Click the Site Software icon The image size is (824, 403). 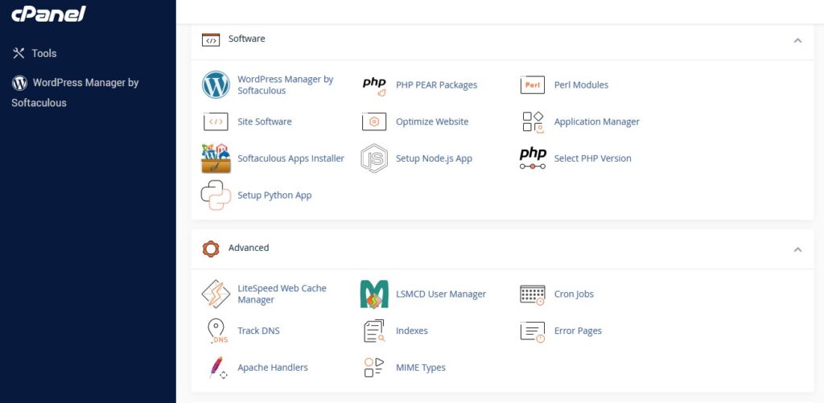[x=216, y=121]
